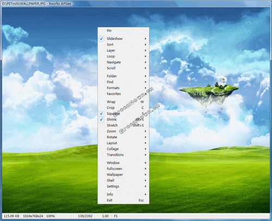Expand the Scroll submenu arrow

pyautogui.click(x=145, y=68)
